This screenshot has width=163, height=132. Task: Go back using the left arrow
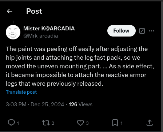tap(9, 11)
